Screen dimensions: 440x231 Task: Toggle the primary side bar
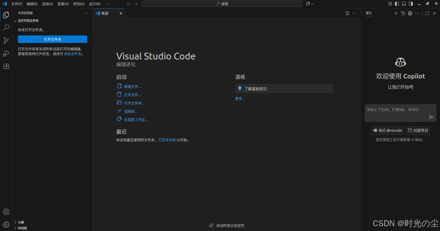(x=397, y=4)
